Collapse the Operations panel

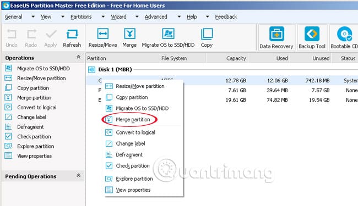(x=78, y=57)
